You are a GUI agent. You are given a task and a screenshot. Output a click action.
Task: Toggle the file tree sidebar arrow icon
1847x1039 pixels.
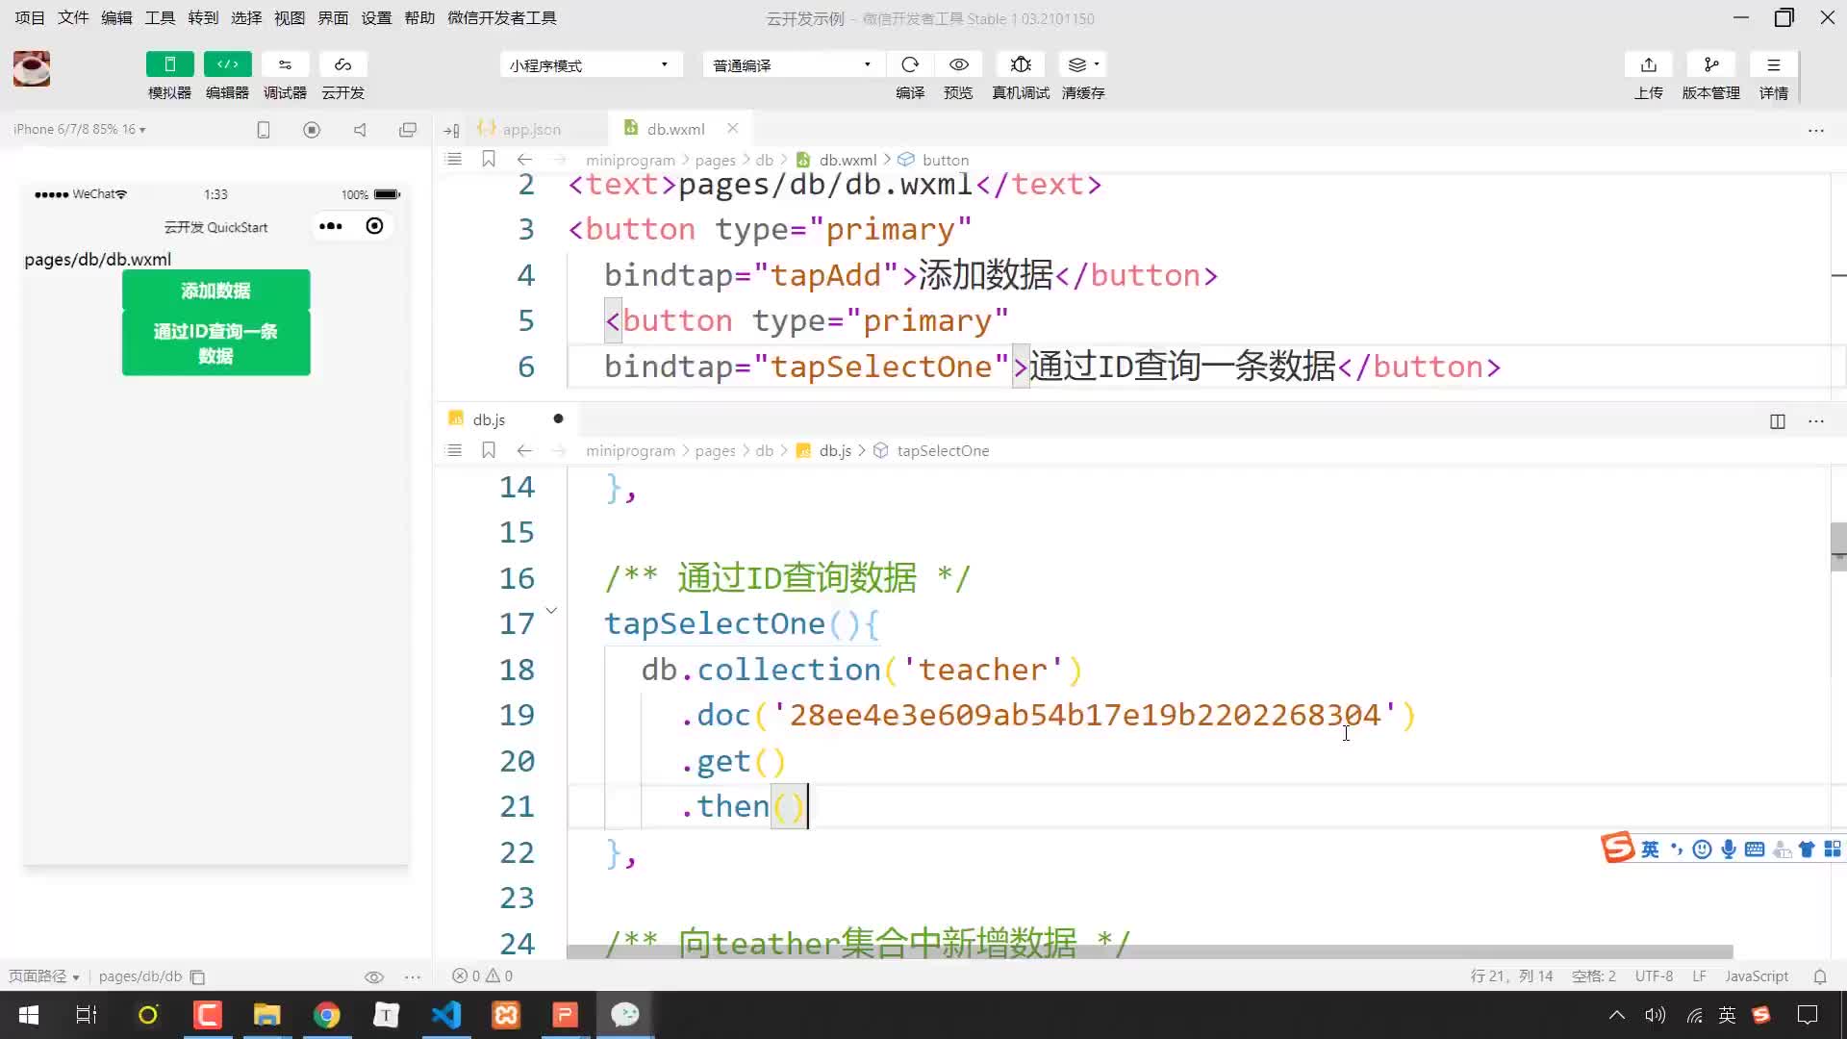pyautogui.click(x=451, y=130)
